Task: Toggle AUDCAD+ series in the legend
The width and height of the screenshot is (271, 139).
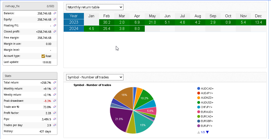Action: coord(207,89)
